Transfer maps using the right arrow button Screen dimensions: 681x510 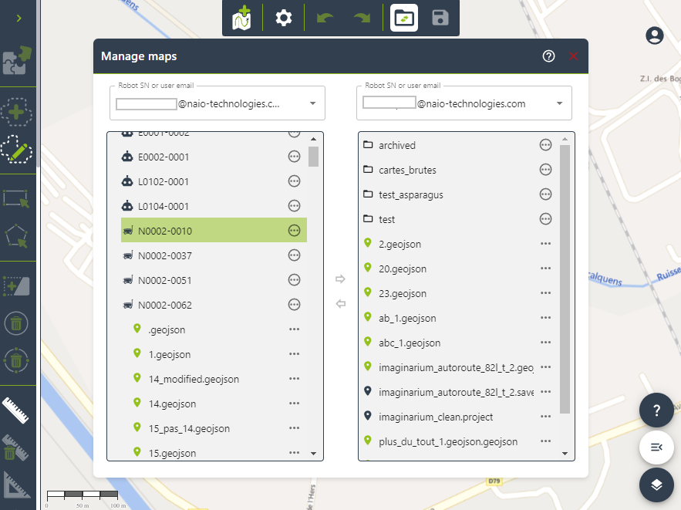pyautogui.click(x=340, y=279)
